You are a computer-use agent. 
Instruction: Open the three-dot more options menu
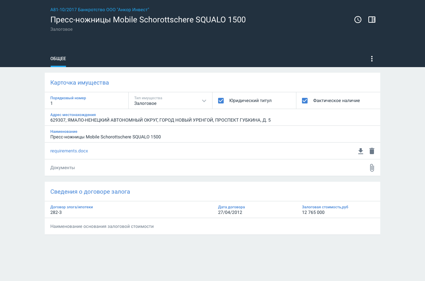click(372, 59)
